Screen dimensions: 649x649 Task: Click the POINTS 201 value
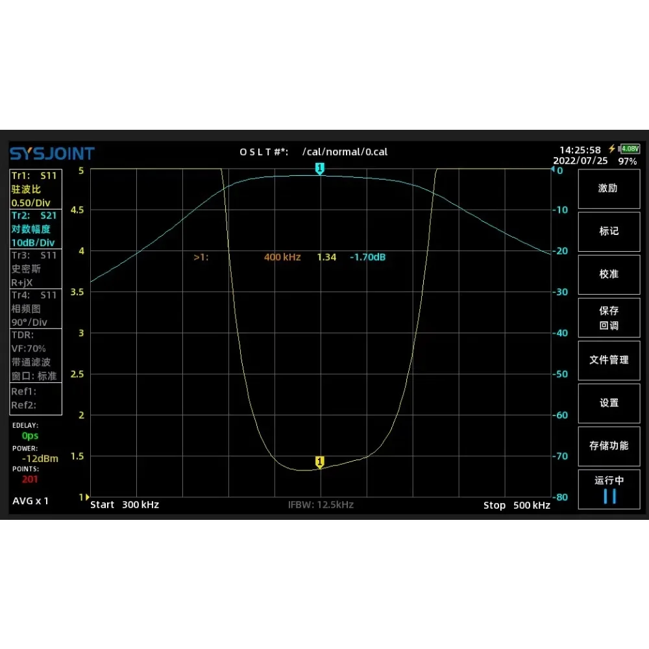30,480
